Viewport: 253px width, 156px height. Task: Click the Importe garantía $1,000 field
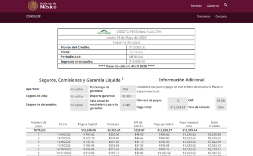coord(128,96)
